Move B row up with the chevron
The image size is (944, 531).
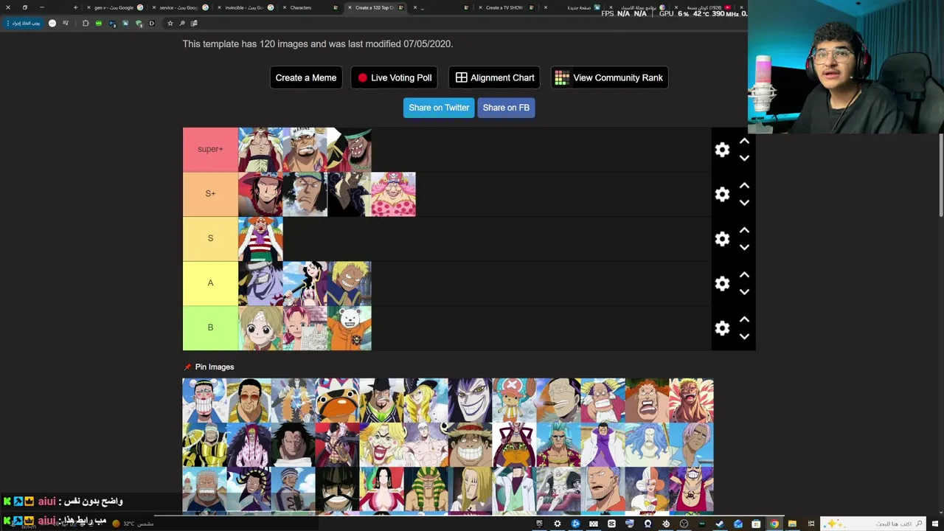click(744, 319)
